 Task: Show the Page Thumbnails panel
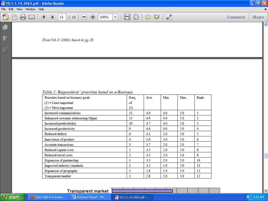[5, 27]
